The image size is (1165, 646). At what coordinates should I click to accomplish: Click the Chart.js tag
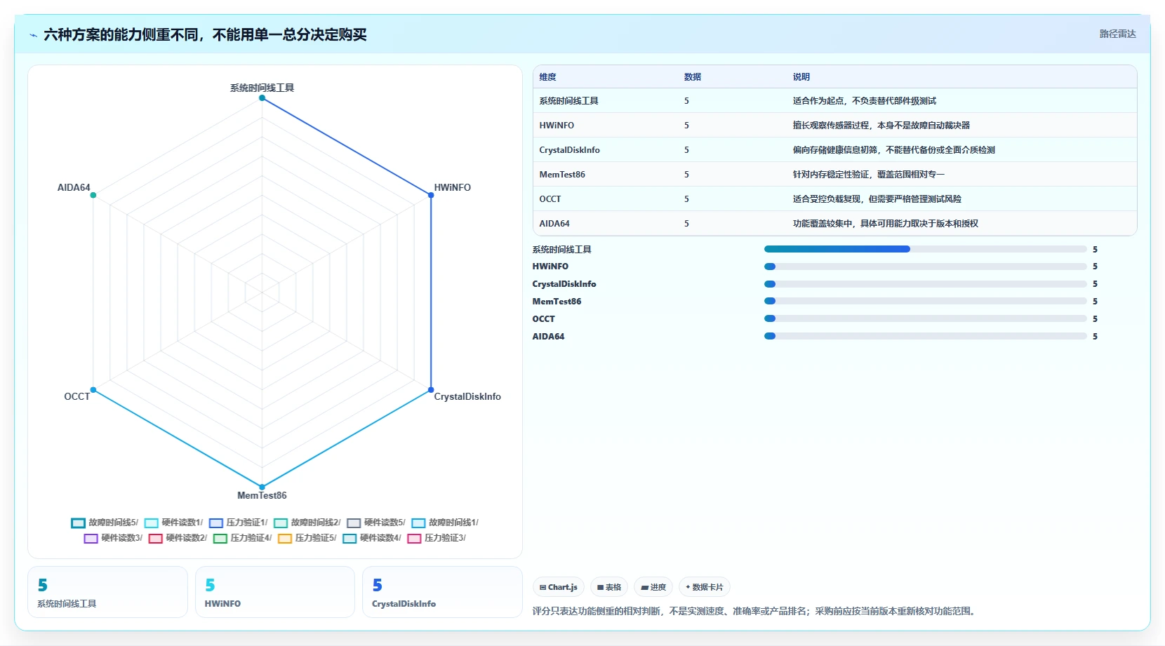click(x=559, y=587)
